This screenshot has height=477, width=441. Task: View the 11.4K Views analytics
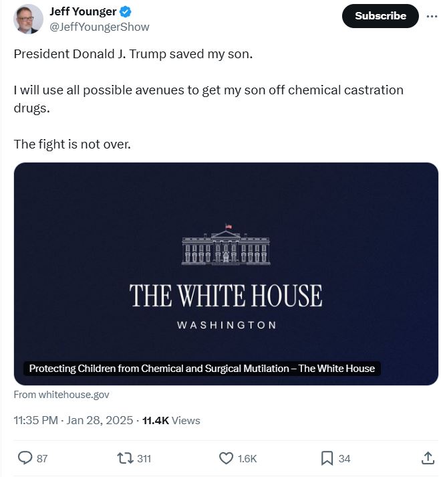point(171,420)
